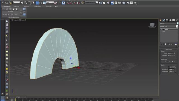Open the Modify command panel tab
The image size is (179, 101).
pos(164,20)
